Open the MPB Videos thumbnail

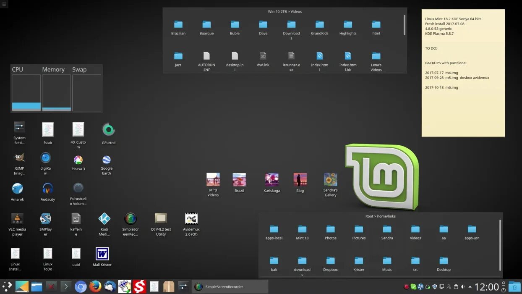click(213, 185)
